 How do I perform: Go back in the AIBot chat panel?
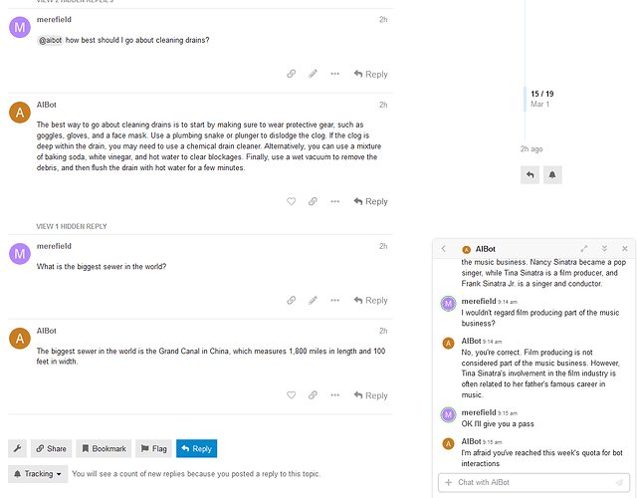coord(444,248)
